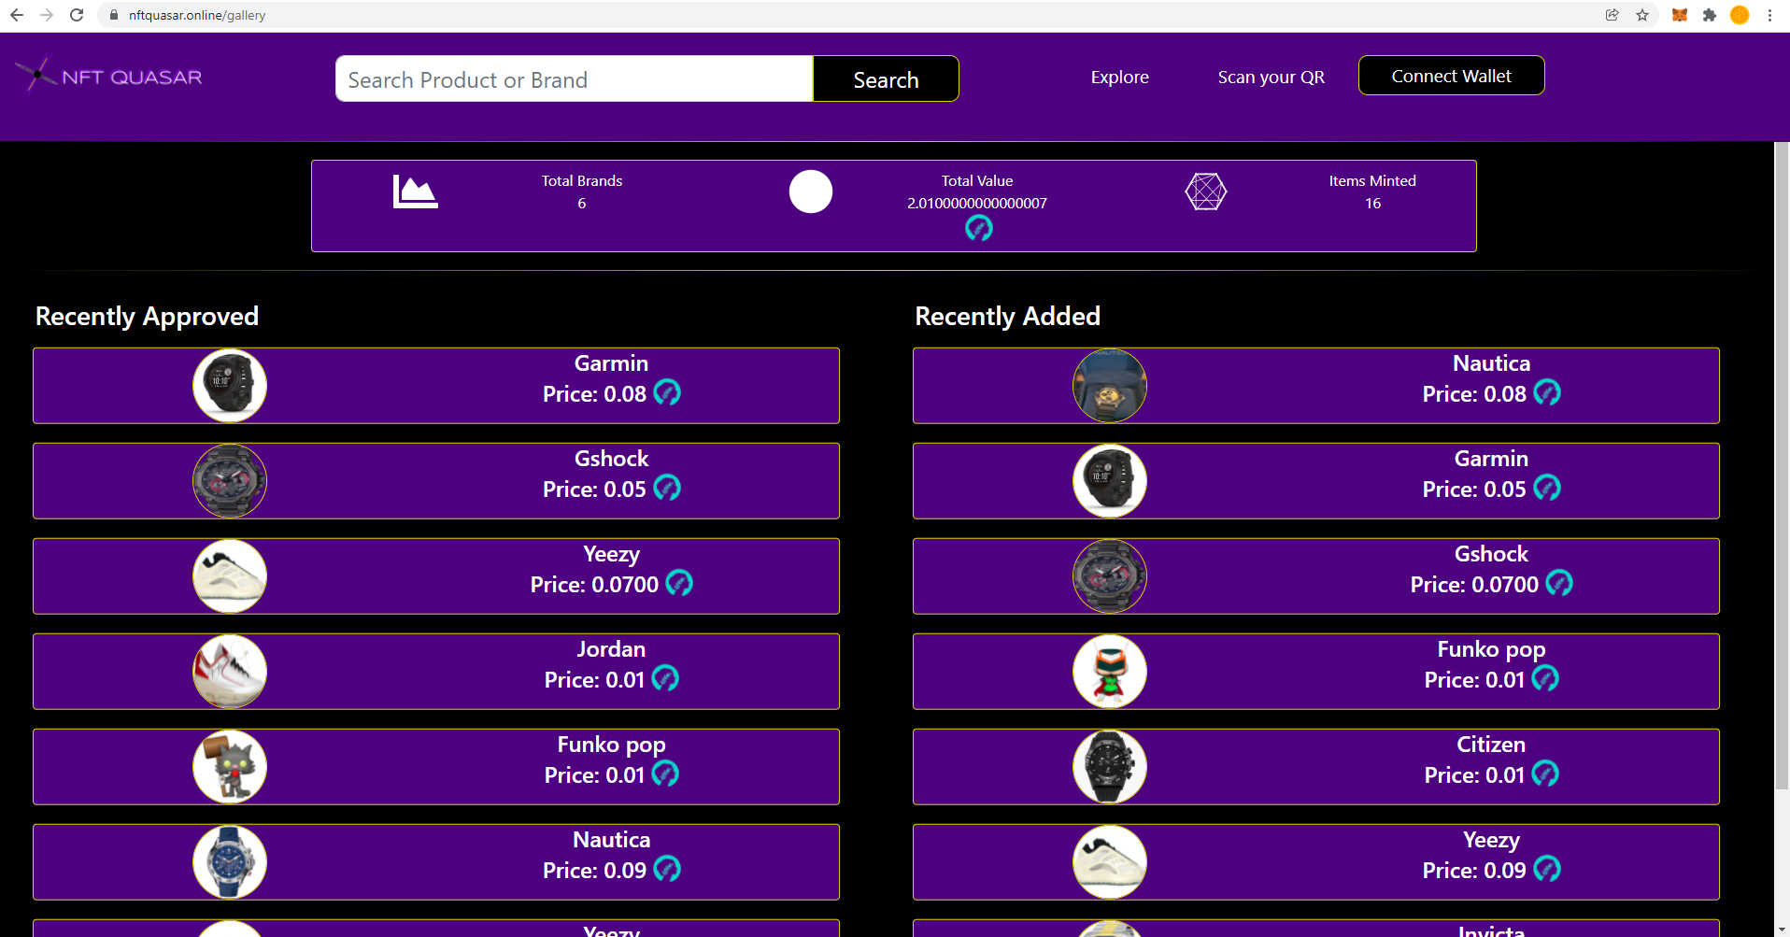The height and width of the screenshot is (937, 1790).
Task: Select Nautica name under Recently Added
Action: [1491, 363]
